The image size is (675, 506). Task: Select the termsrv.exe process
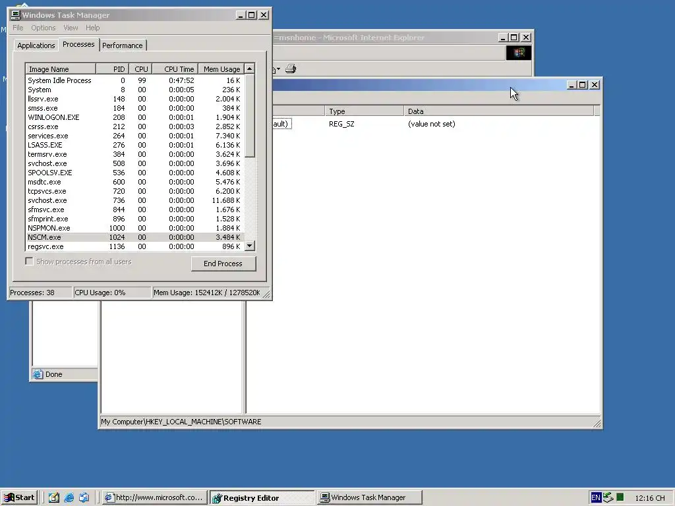pos(134,154)
